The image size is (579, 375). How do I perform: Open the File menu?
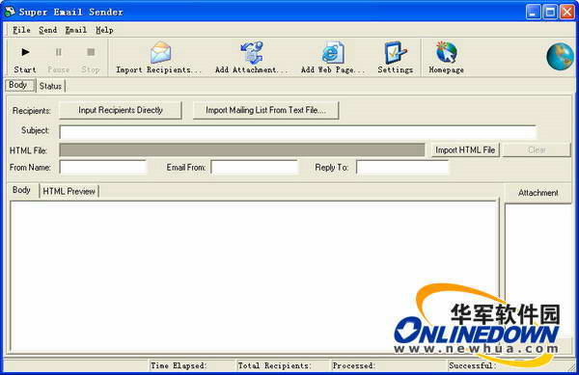21,30
